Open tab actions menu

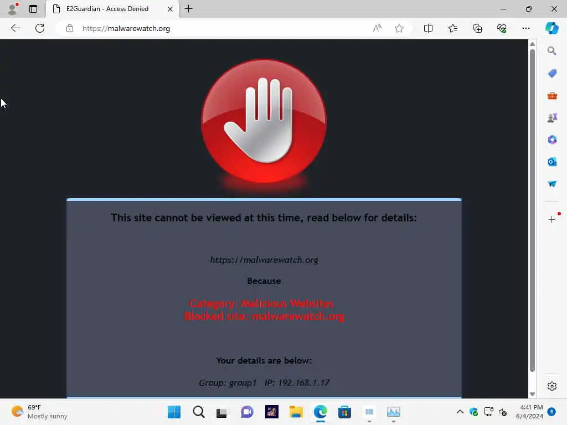33,9
